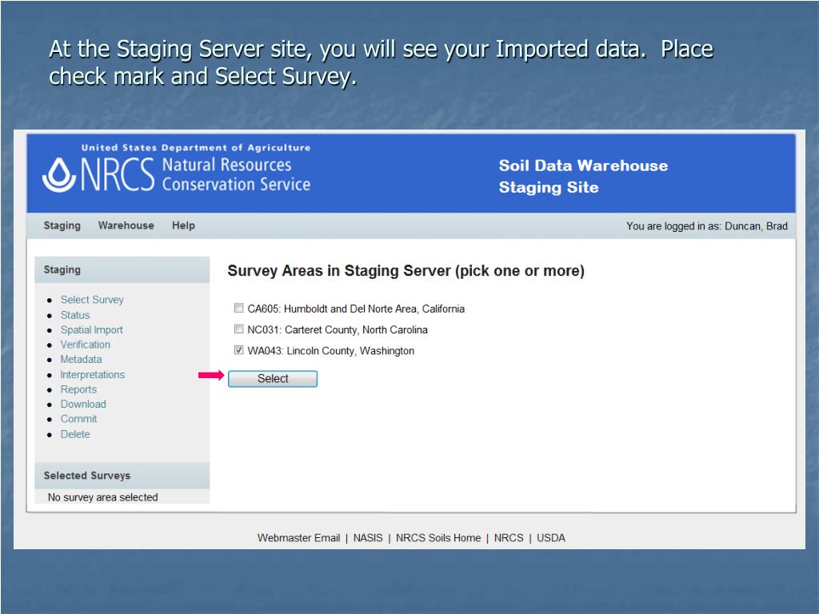This screenshot has width=819, height=614.
Task: Follow the NRCS footer link
Action: (x=509, y=538)
